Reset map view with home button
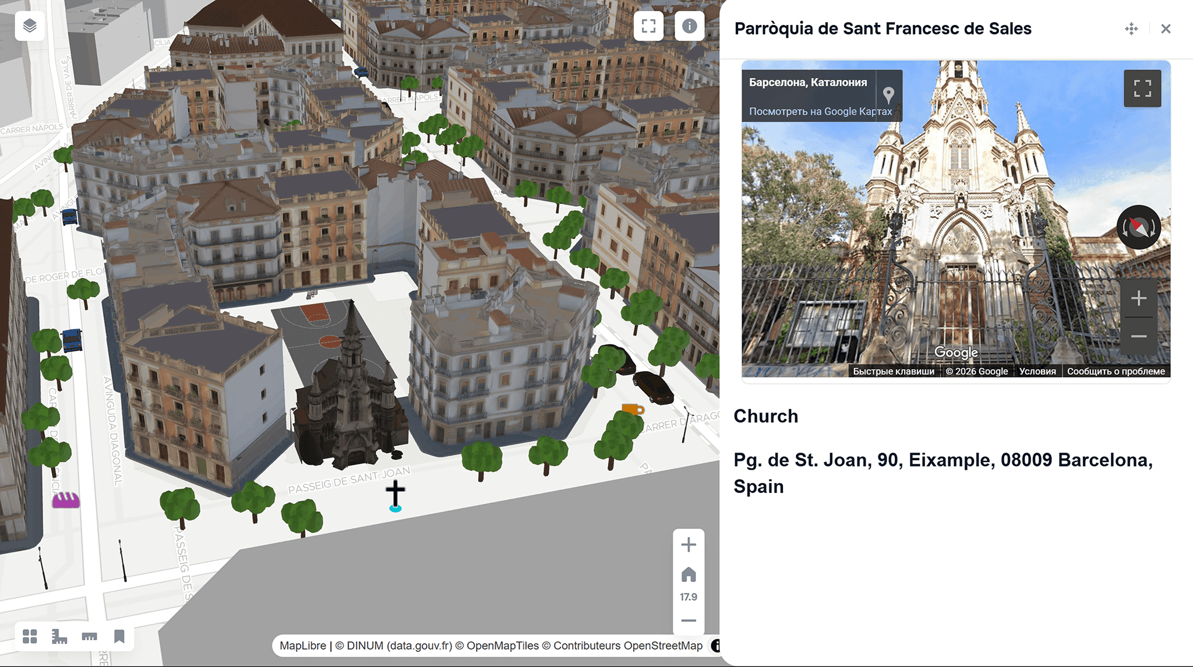The width and height of the screenshot is (1193, 667). [x=689, y=575]
